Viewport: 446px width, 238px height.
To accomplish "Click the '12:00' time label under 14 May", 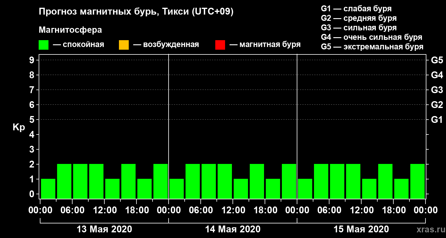I will (x=233, y=210).
